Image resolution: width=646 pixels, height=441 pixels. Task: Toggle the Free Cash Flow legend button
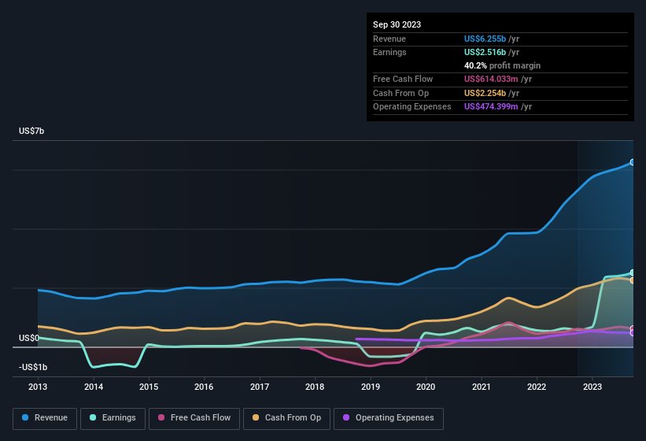(x=194, y=418)
